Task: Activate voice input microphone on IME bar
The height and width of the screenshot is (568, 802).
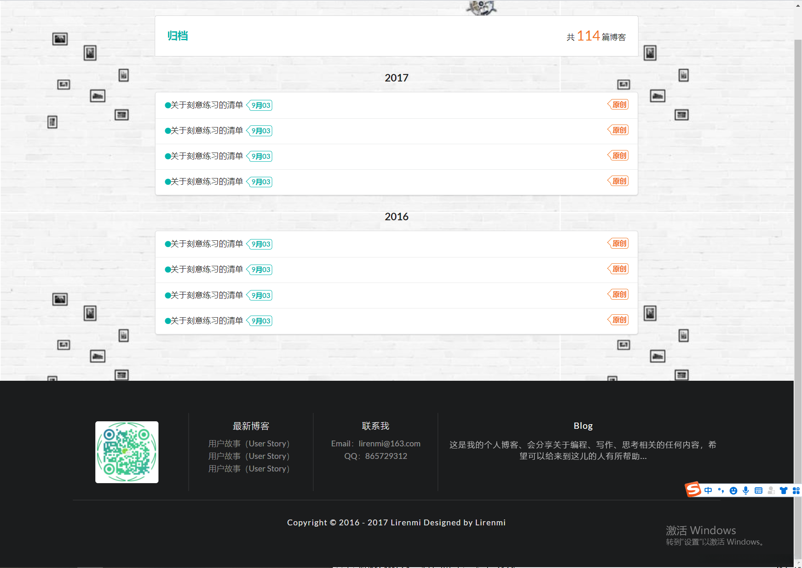Action: (746, 491)
